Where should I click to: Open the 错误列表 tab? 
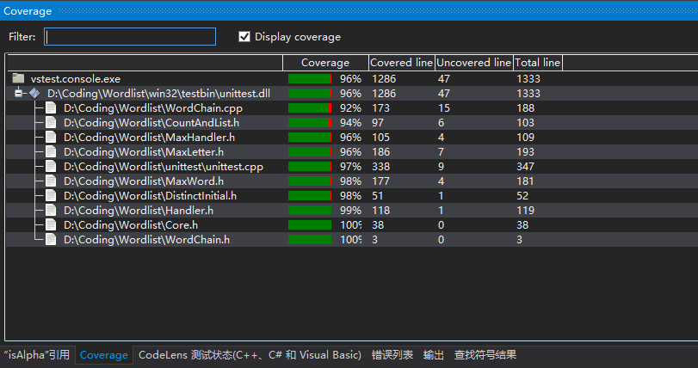pyautogui.click(x=392, y=355)
